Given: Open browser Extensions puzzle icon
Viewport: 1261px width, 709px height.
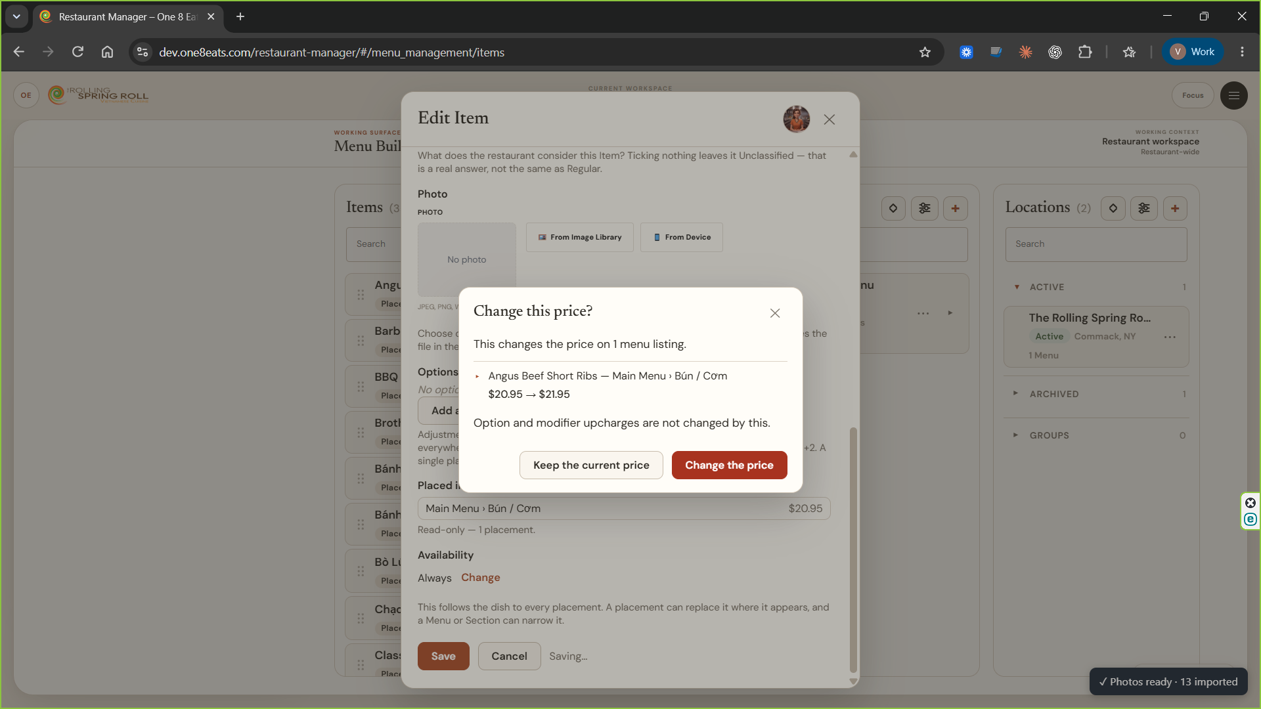Looking at the screenshot, I should [1085, 52].
